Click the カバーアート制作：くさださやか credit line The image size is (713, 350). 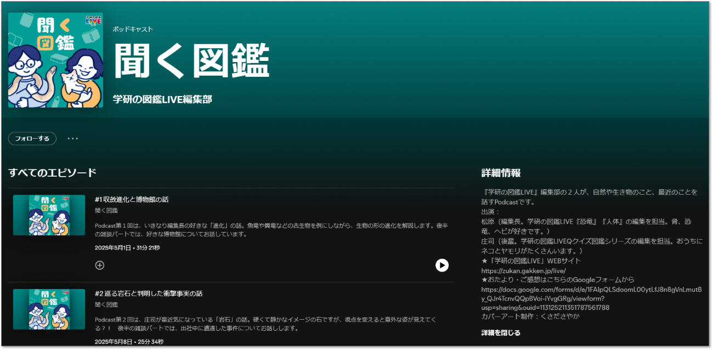click(530, 317)
